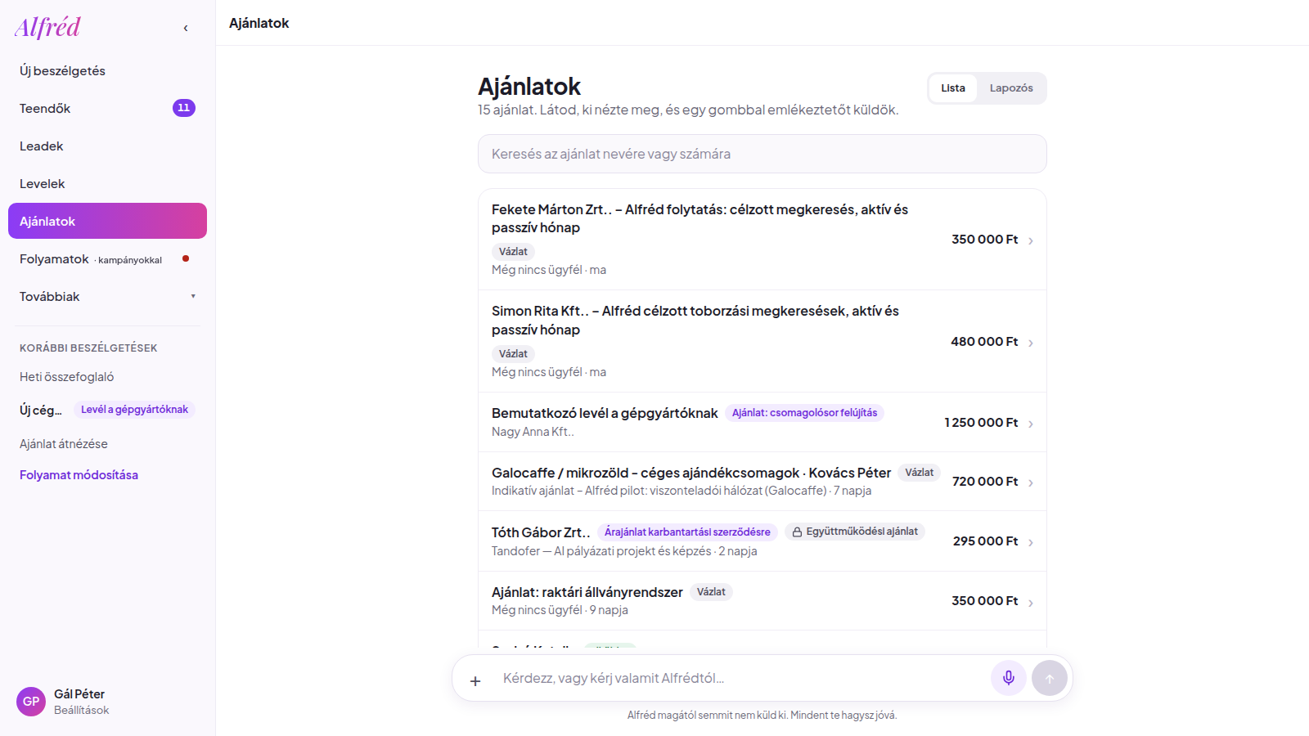
Task: Open the 1 250 000 Ft offer chevron
Action: (1031, 424)
